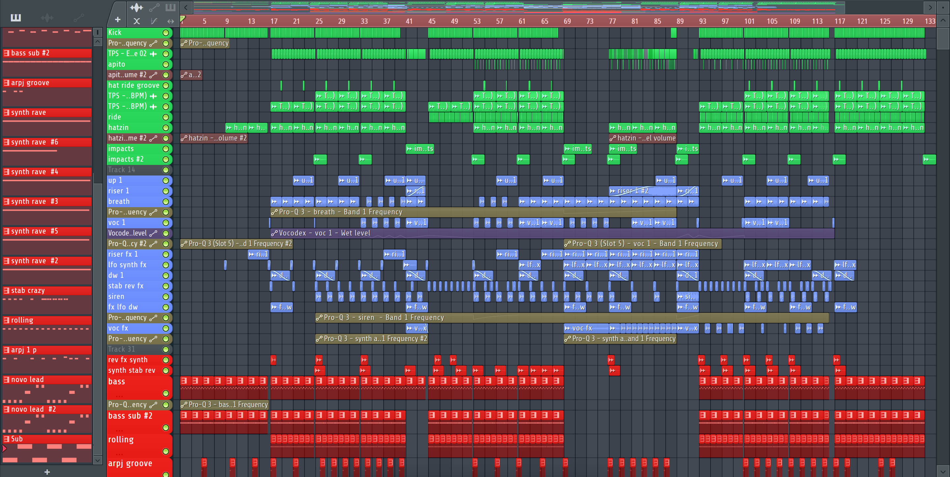Focus audio clips via the waveform icon
950x477 pixels.
click(x=137, y=7)
